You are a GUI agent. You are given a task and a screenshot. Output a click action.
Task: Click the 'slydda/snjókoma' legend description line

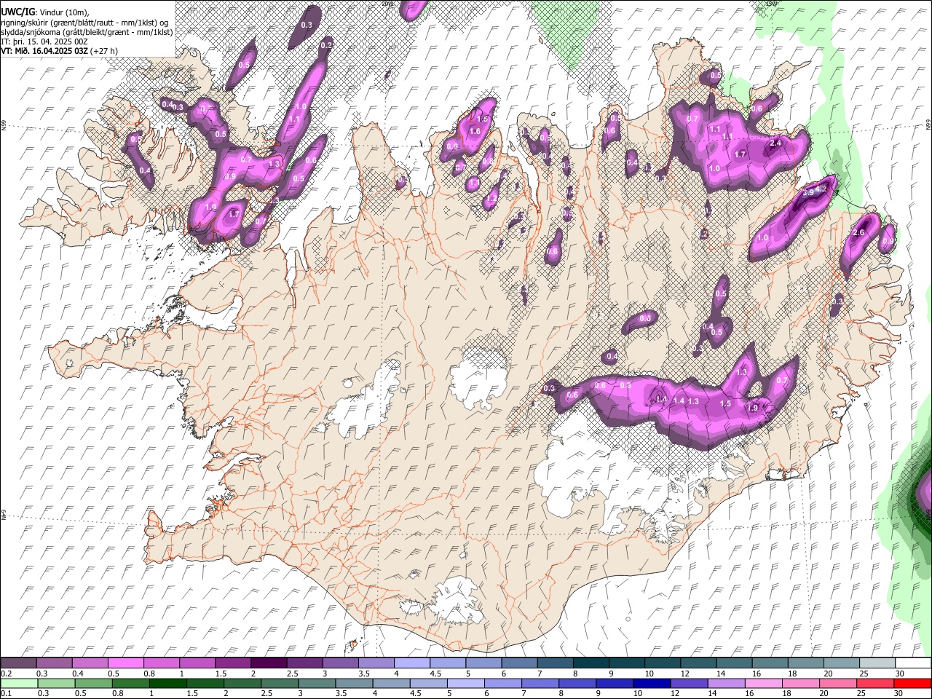(x=87, y=32)
